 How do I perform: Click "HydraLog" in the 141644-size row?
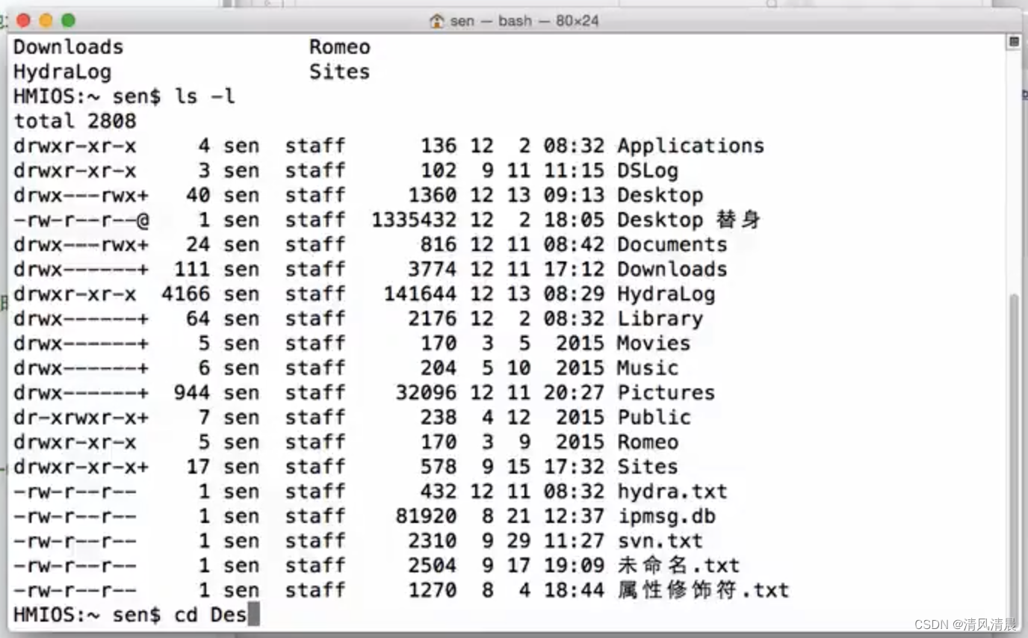click(x=666, y=294)
